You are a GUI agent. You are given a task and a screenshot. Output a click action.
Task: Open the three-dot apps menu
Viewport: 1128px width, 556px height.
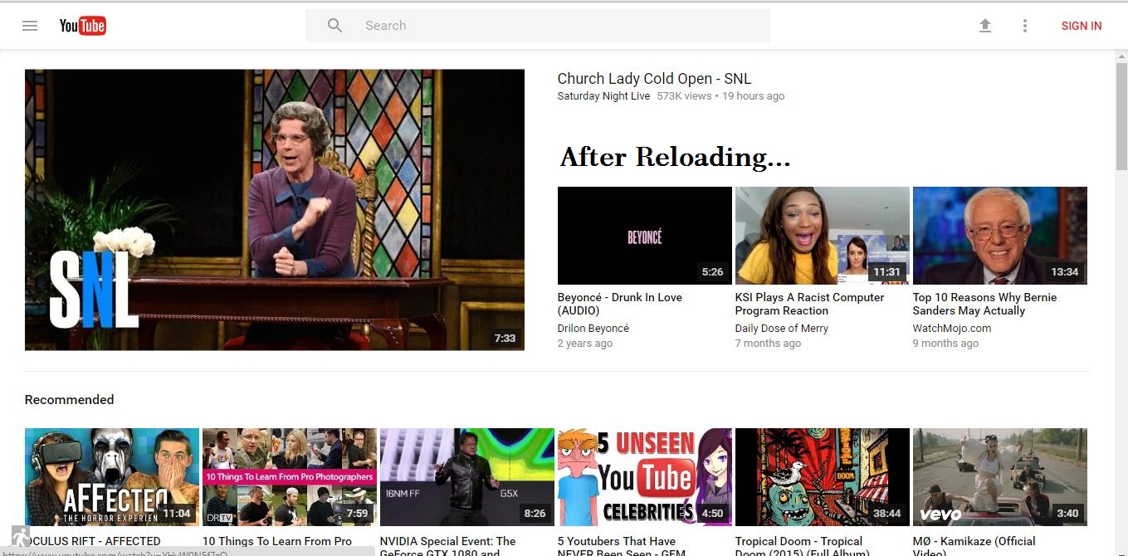tap(1025, 26)
